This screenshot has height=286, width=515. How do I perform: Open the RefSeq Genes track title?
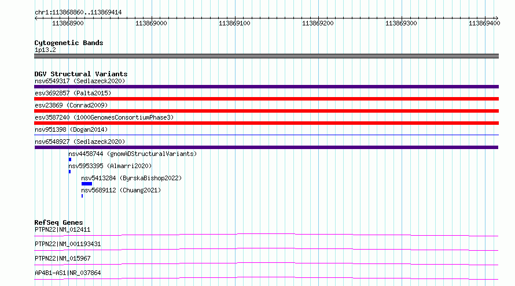point(58,222)
